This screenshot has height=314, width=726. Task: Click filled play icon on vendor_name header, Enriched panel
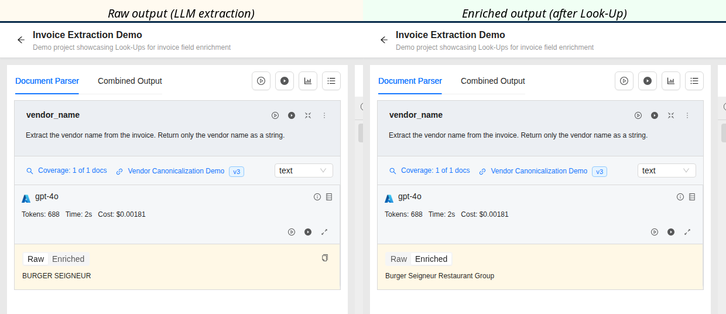click(655, 115)
